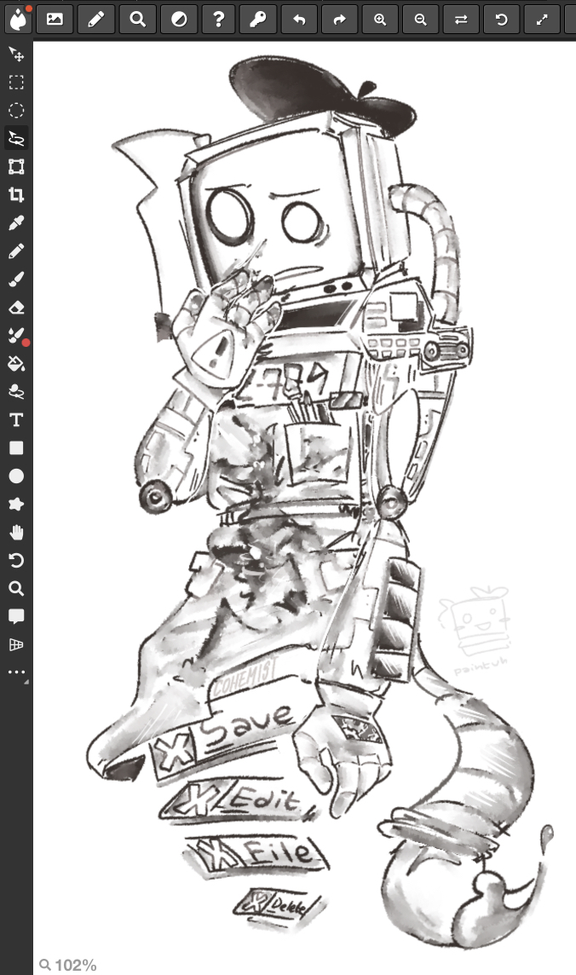Click the app logo drop icon
Viewport: 576px width, 975px height.
tap(19, 20)
